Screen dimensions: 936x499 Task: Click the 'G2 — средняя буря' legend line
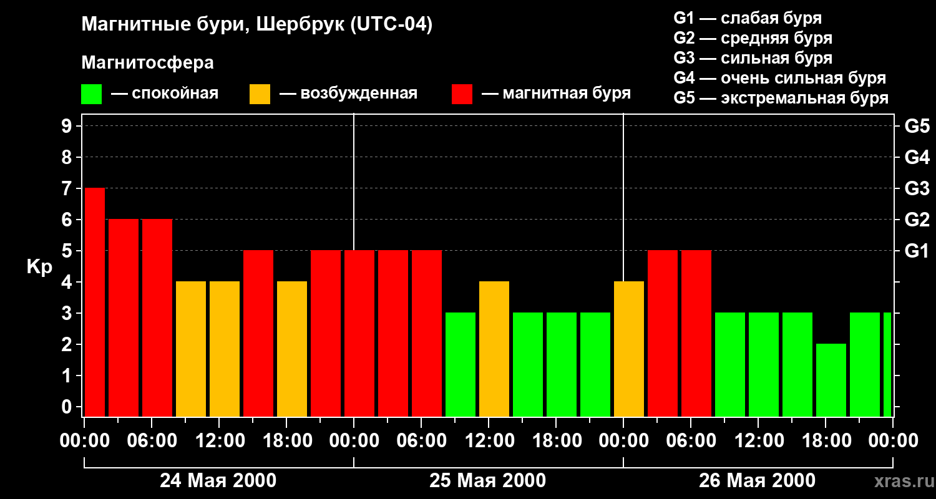point(753,38)
